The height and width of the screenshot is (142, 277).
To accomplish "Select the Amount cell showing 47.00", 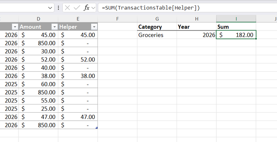I will click(x=38, y=117).
